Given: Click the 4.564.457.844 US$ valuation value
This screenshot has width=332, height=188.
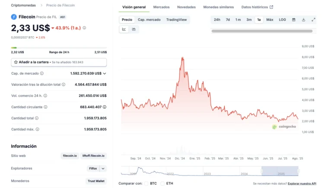Looking at the screenshot, I should coord(91,85).
